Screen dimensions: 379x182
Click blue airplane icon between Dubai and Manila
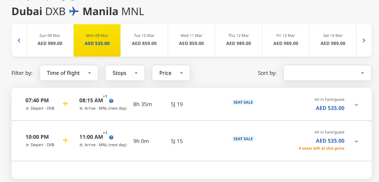pos(74,12)
